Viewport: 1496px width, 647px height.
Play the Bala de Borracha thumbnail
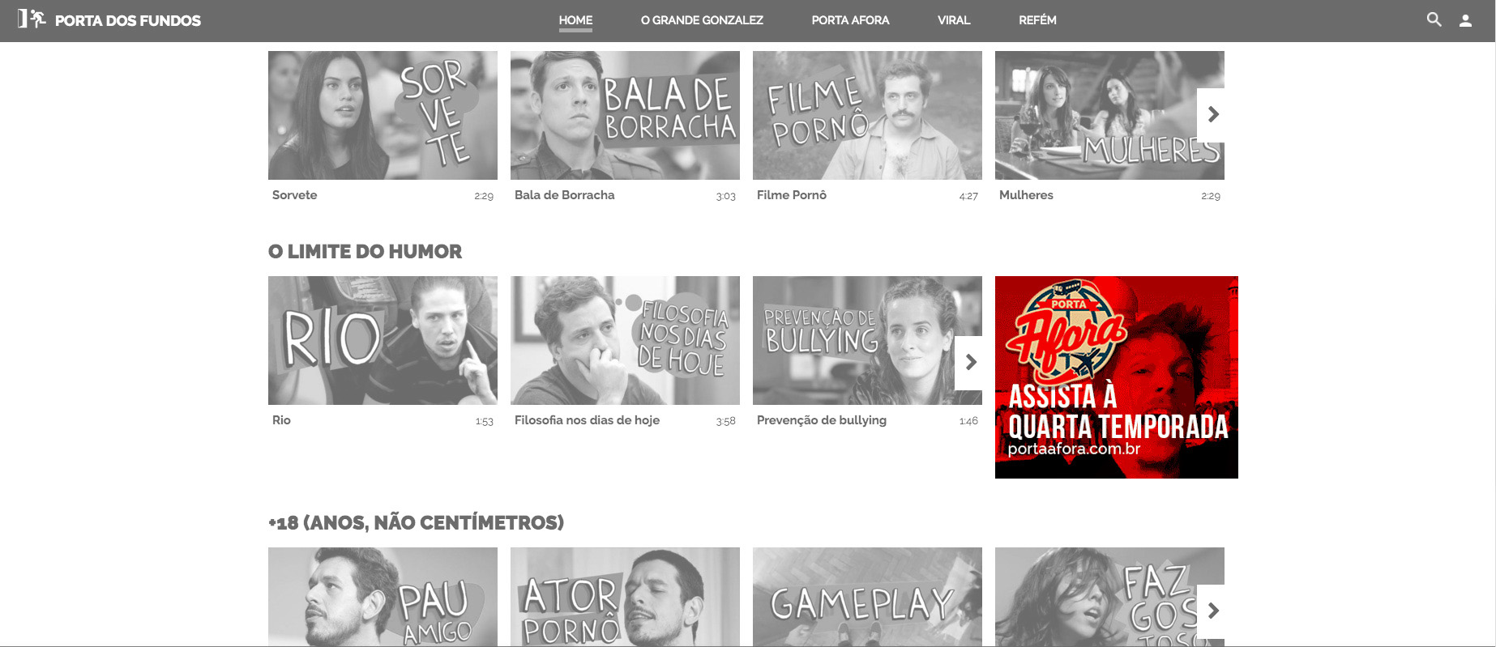[625, 115]
